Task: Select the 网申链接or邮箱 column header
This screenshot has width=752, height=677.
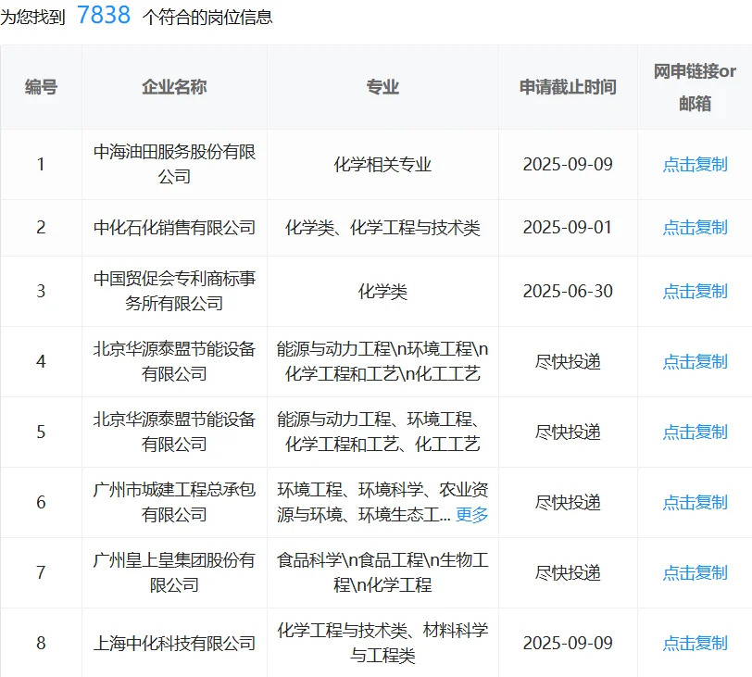Action: (694, 87)
